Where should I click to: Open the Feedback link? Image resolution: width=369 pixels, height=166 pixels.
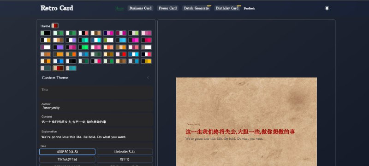(x=249, y=8)
